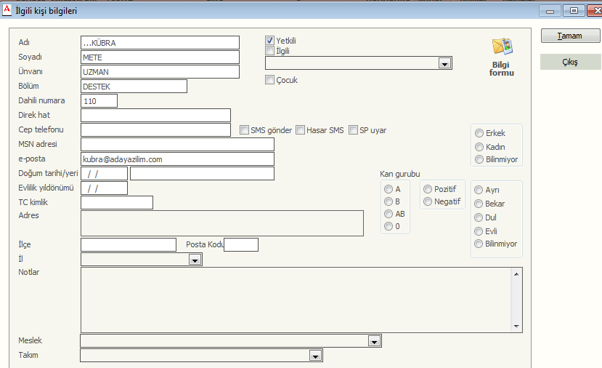Screen dimensions: 602x368
Task: Click the Çıkış button
Action: (570, 62)
